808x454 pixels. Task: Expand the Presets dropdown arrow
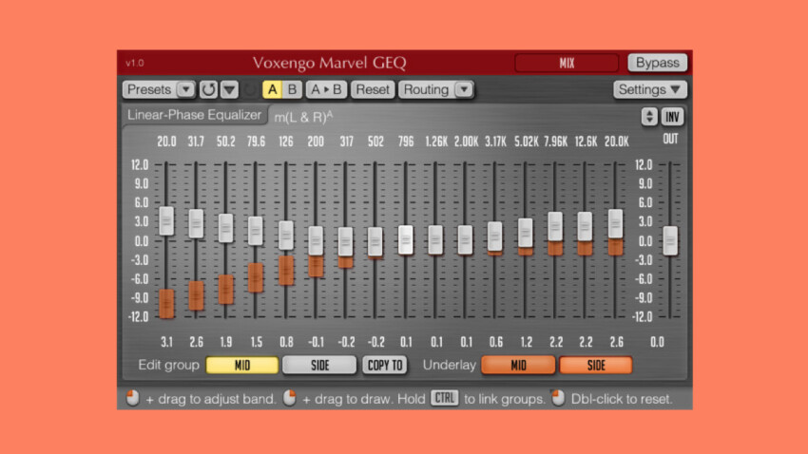(186, 90)
